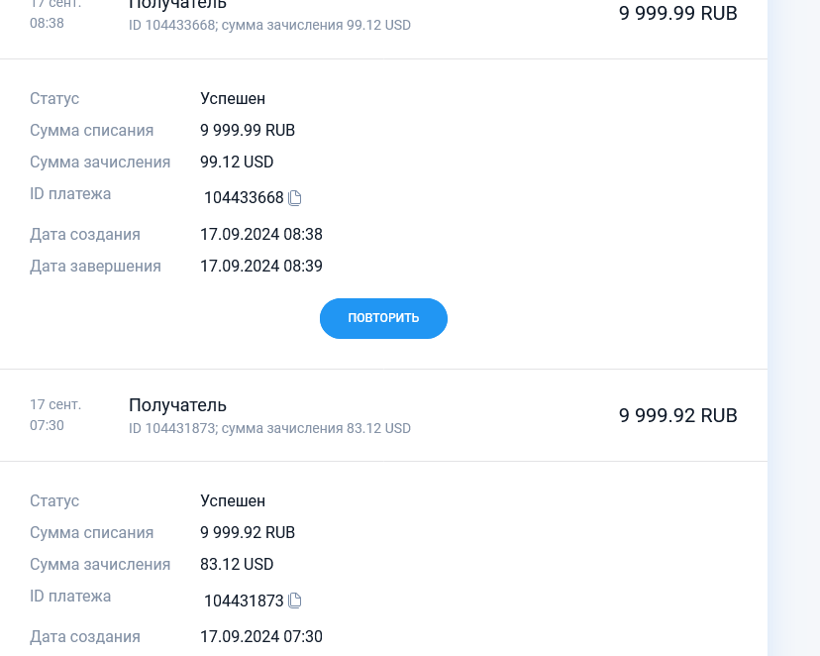This screenshot has width=820, height=656.
Task: Click subtitle 'ID 104431873; сумма зачисления 83.12 USD'
Action: 269,429
